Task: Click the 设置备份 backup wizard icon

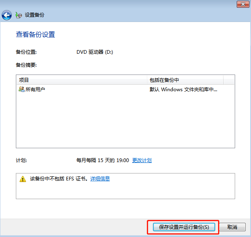Action: click(19, 15)
